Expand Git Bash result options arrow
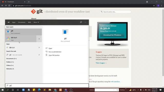 [x=39, y=39]
